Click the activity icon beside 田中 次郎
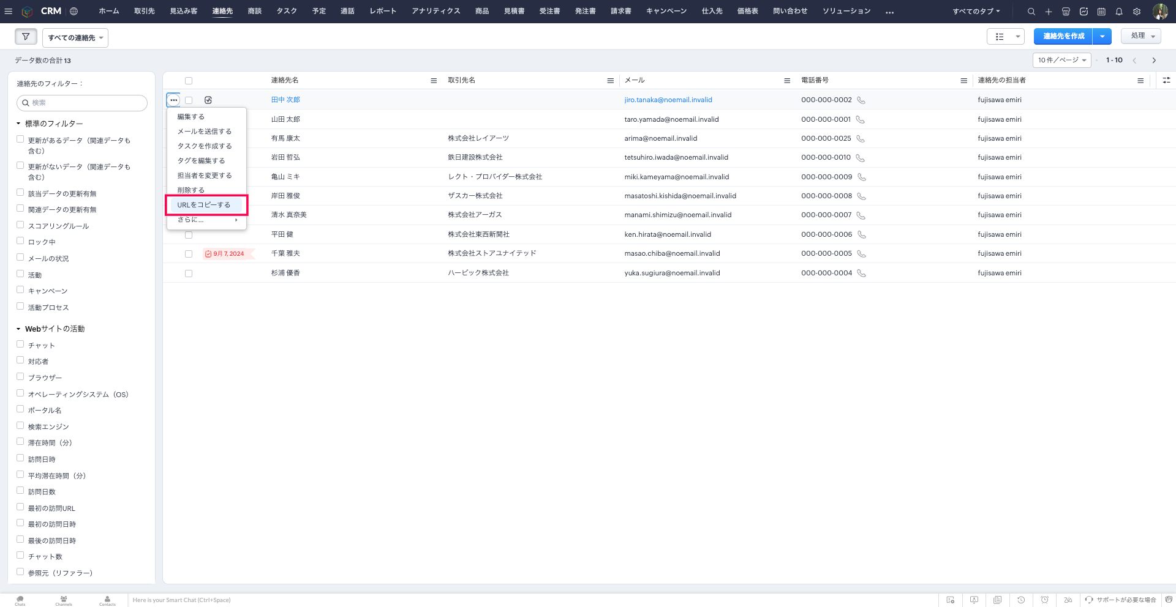The height and width of the screenshot is (607, 1176). (x=208, y=100)
